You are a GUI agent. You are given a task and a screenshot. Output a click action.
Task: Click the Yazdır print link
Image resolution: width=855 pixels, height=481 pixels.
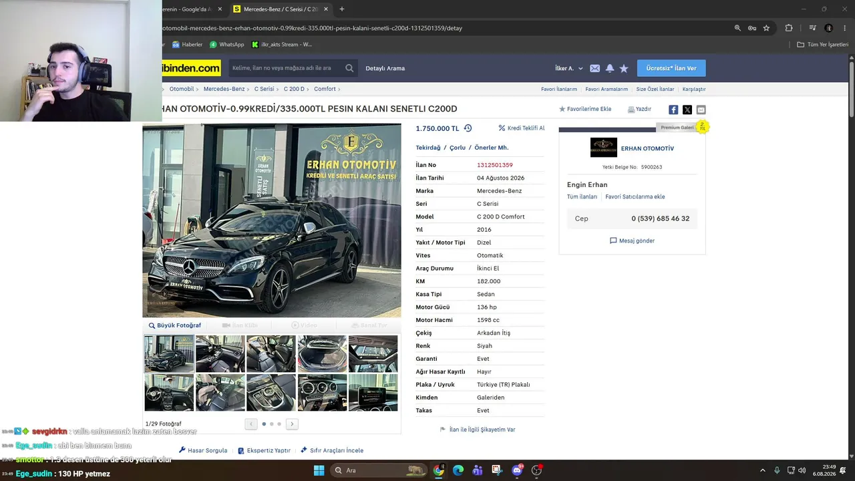tap(639, 109)
